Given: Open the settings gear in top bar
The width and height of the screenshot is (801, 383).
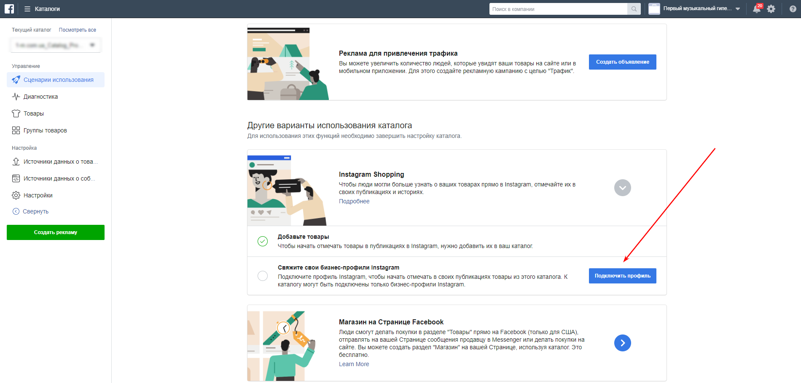Looking at the screenshot, I should 771,9.
